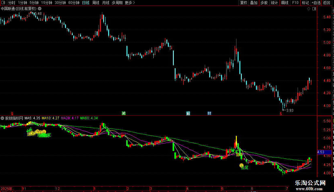This screenshot has width=334, height=192.
Task: Click the month 12 axis label
Action: pyautogui.click(x=58, y=188)
